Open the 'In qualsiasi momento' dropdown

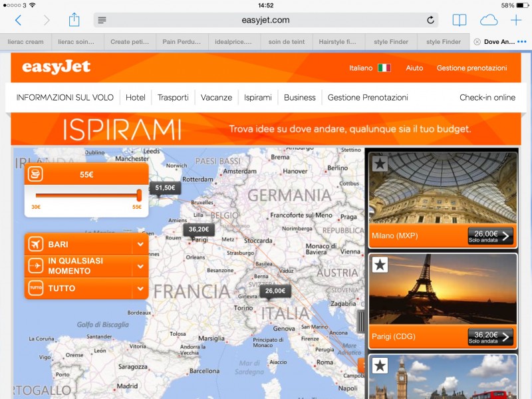pos(140,267)
